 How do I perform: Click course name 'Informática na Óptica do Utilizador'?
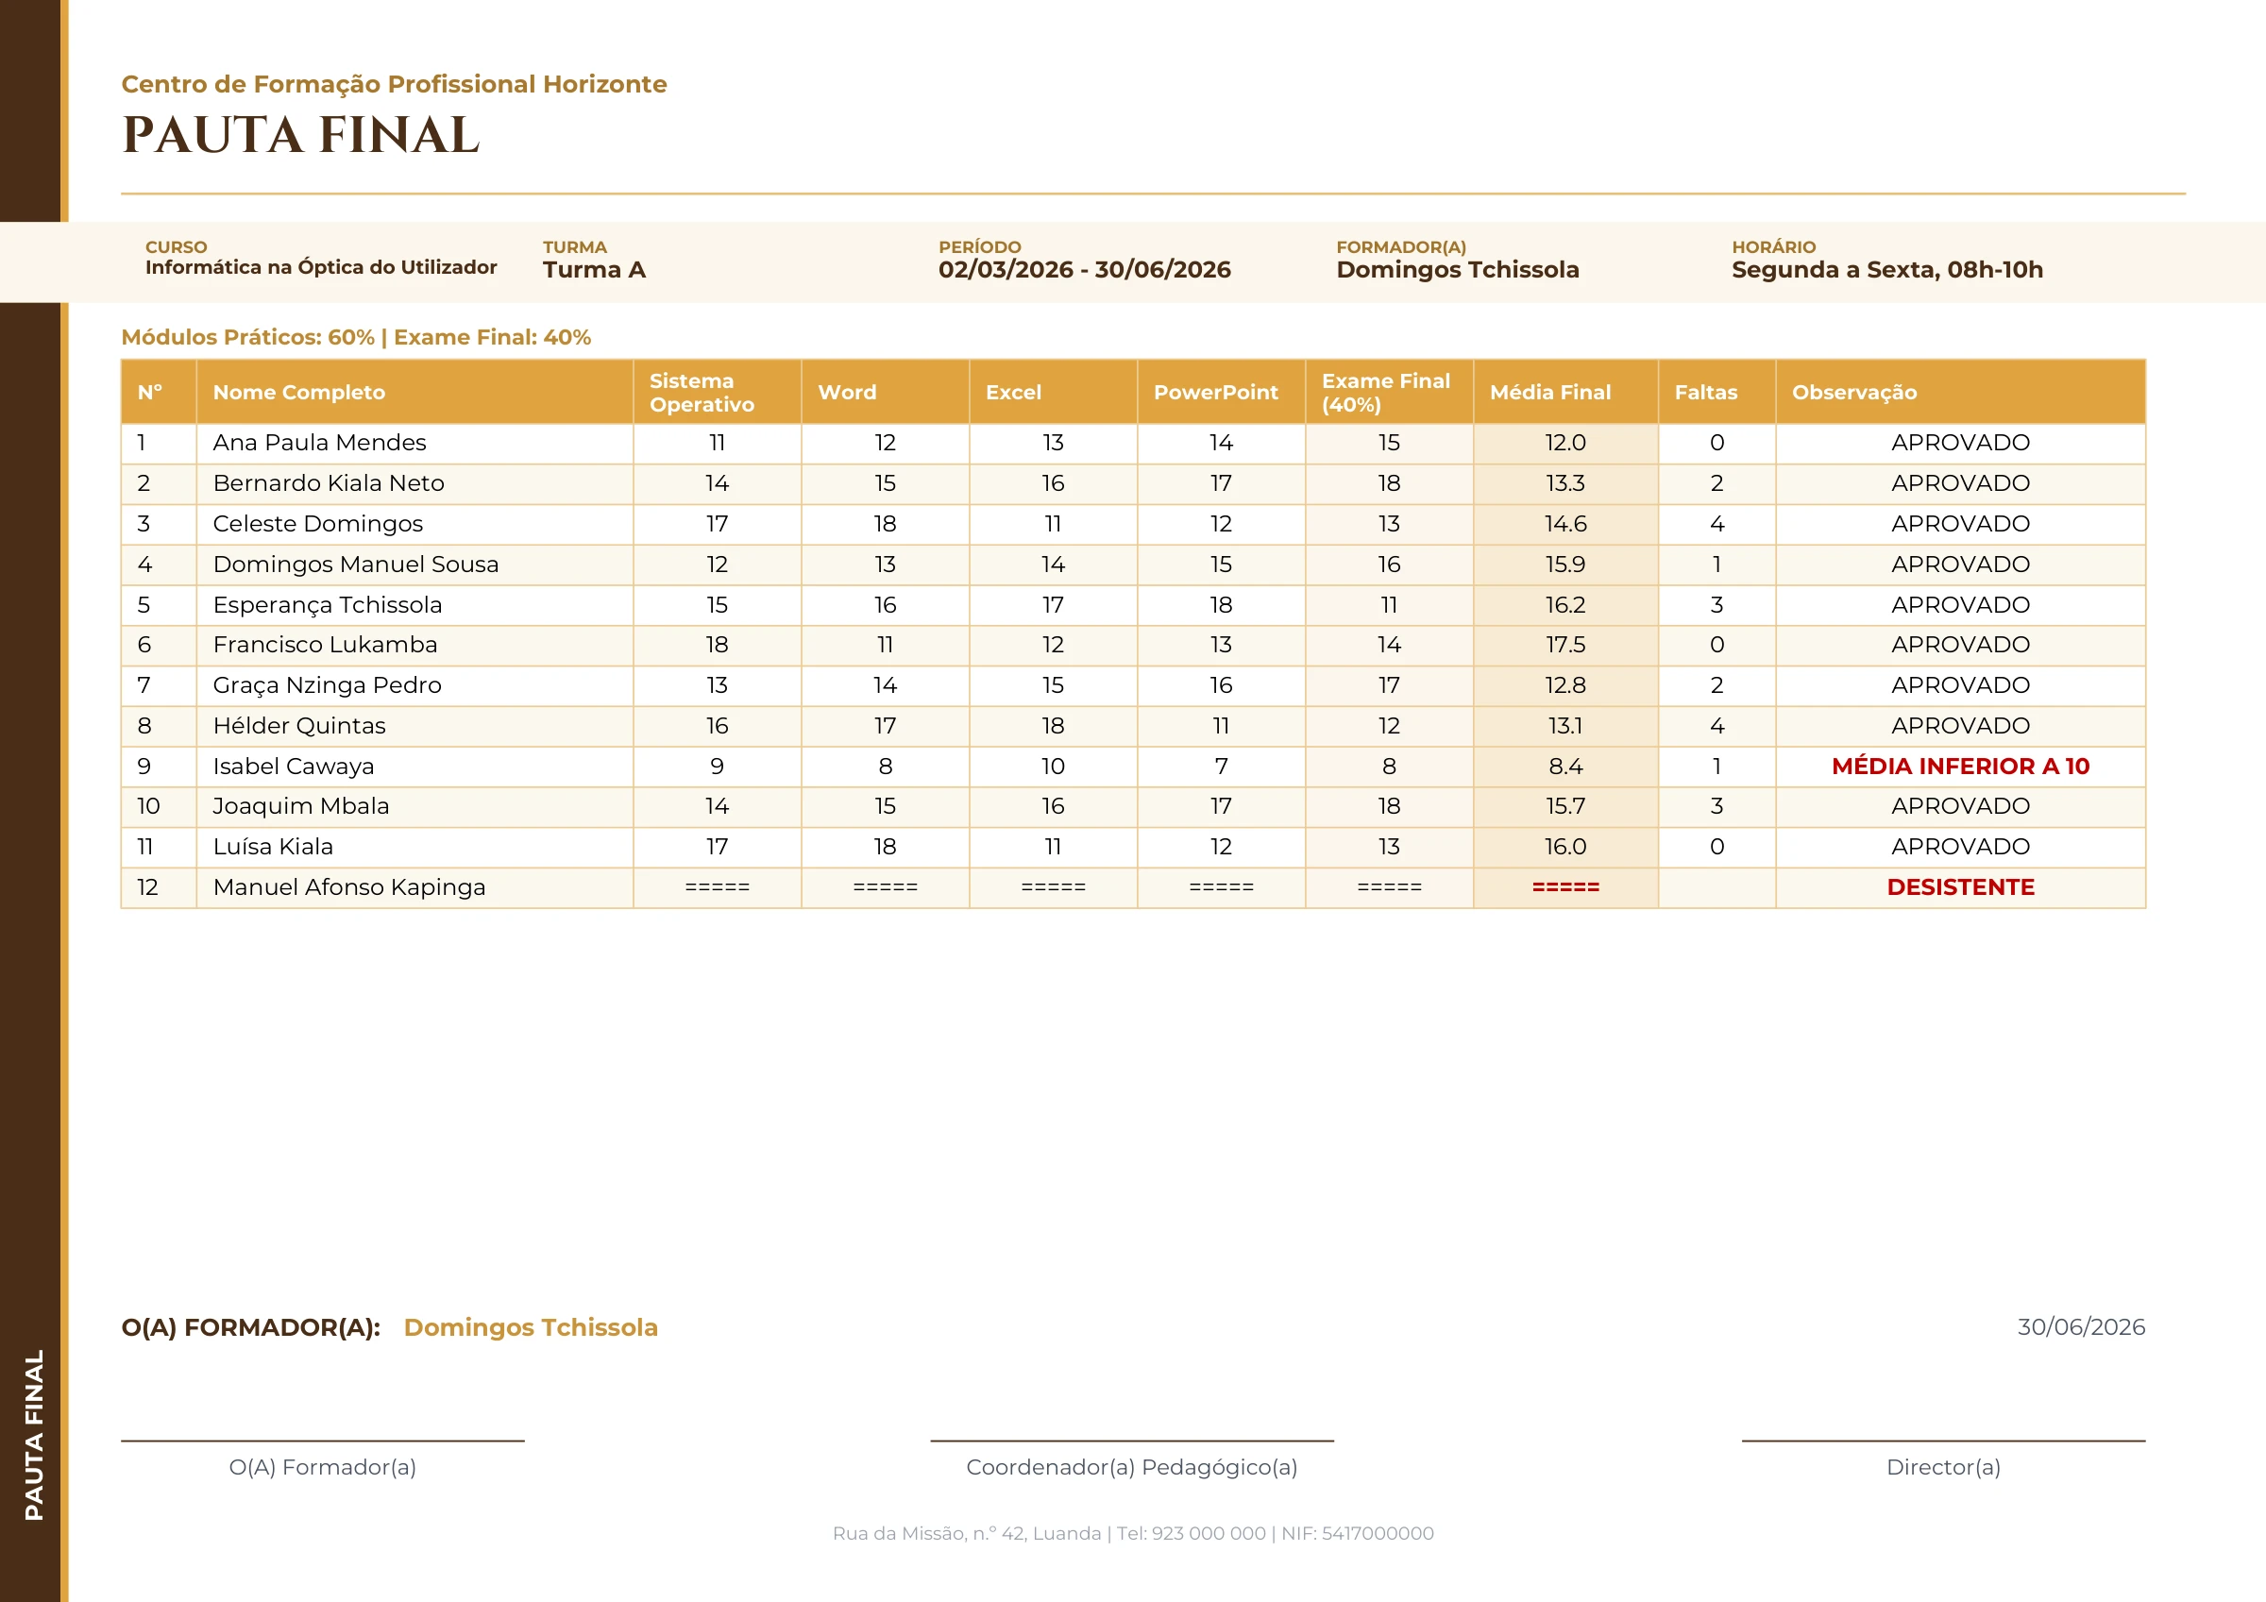coord(321,267)
